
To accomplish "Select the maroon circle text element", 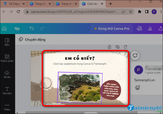I will 110,90.
